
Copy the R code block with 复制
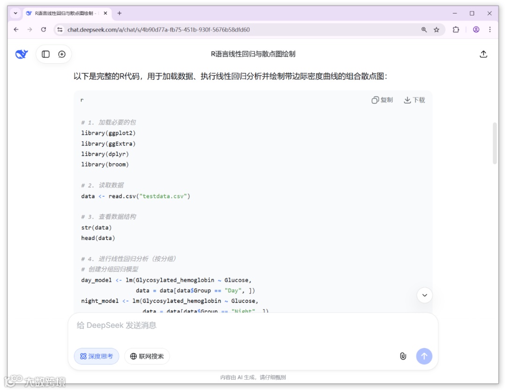[382, 100]
